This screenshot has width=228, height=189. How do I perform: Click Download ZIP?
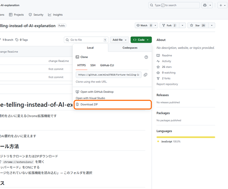113,105
